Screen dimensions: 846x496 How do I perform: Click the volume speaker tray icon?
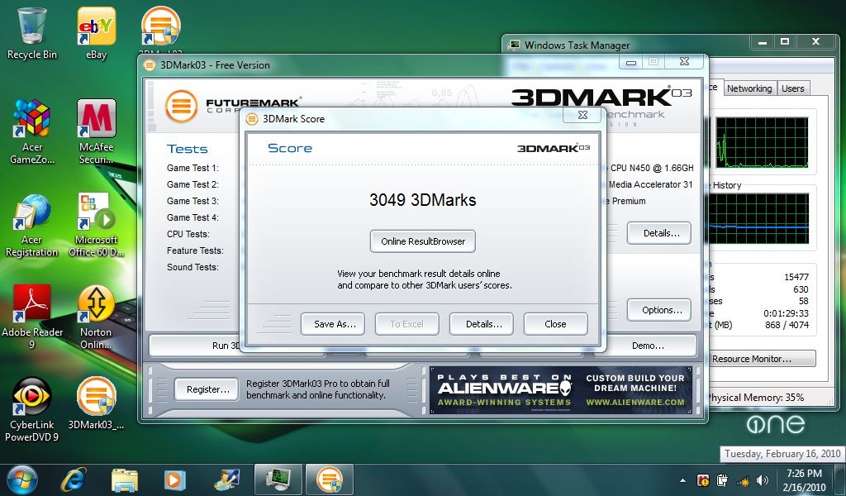pyautogui.click(x=763, y=479)
